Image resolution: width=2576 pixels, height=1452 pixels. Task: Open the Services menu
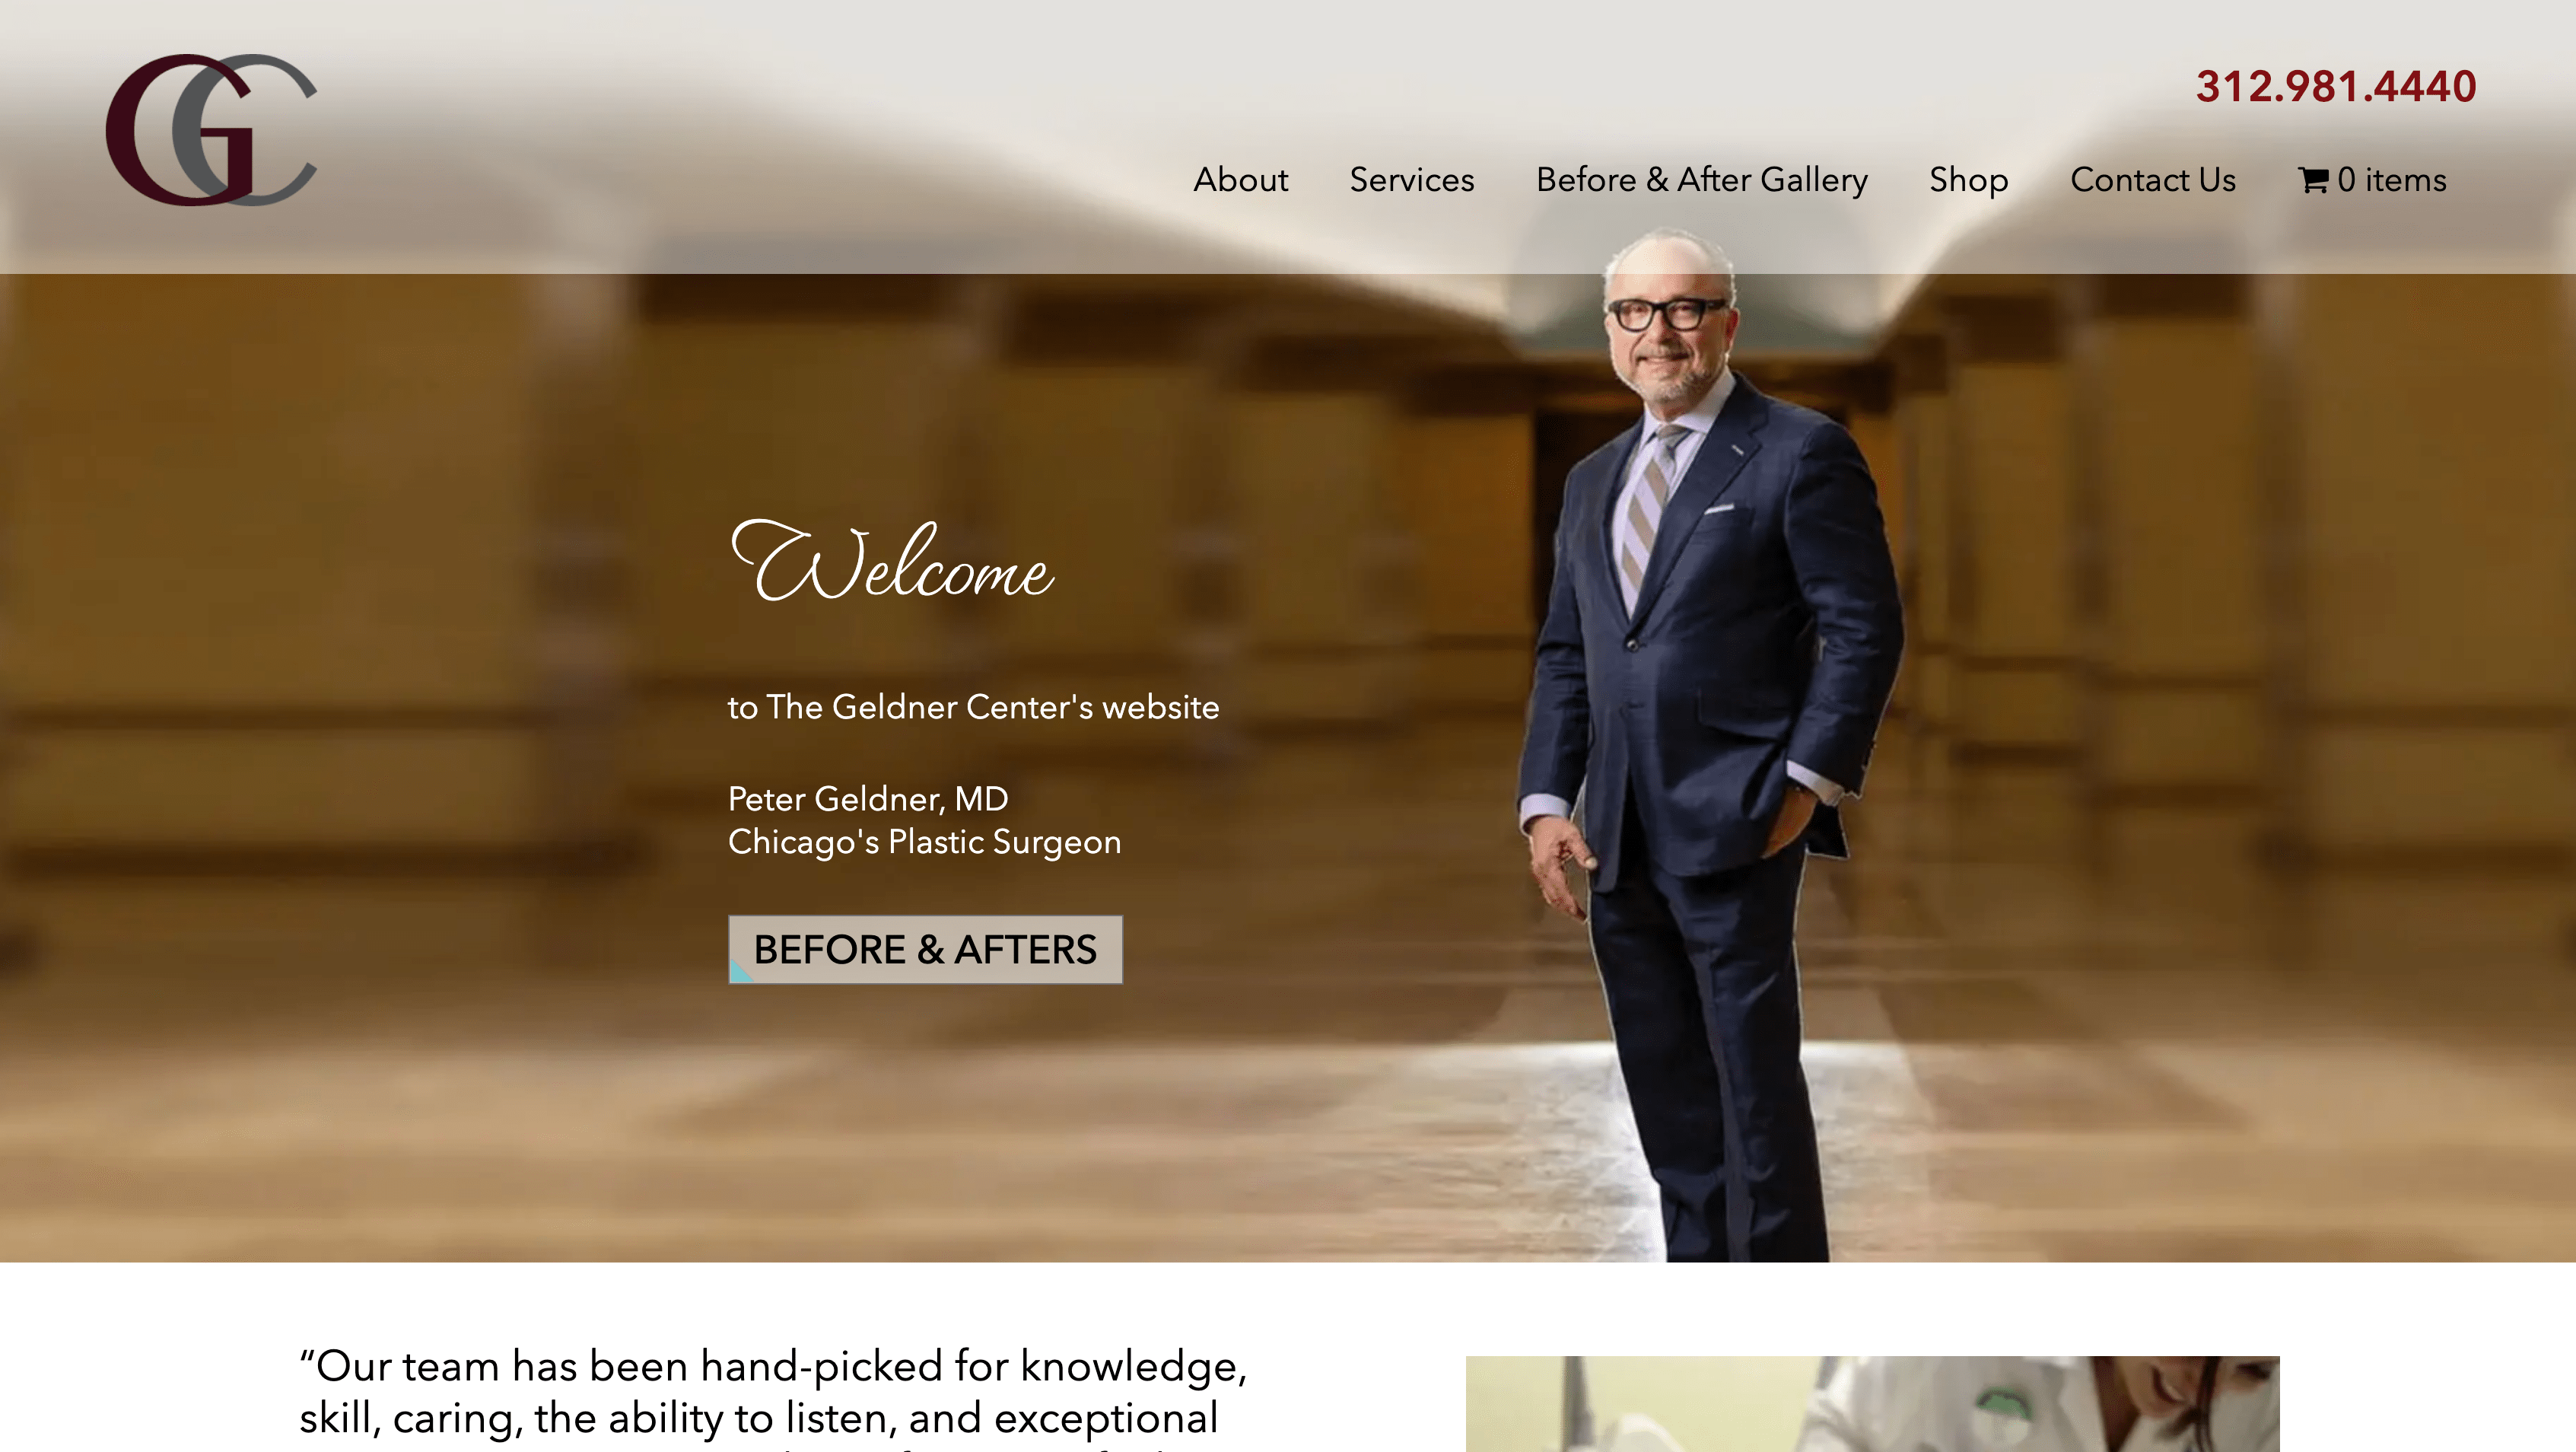tap(1411, 180)
